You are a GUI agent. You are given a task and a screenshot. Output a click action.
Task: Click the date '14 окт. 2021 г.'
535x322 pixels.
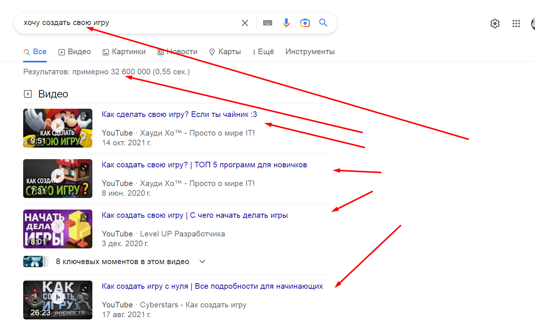[126, 143]
